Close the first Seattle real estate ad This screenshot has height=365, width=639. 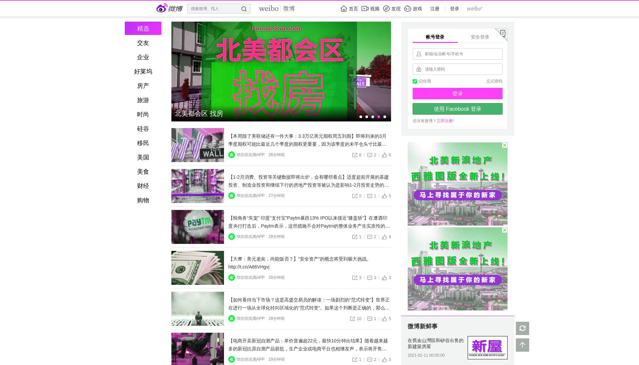tap(505, 145)
